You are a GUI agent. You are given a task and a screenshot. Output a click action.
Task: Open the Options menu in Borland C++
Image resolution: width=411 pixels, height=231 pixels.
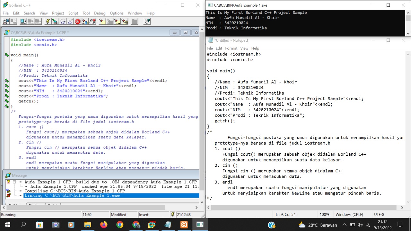click(117, 13)
